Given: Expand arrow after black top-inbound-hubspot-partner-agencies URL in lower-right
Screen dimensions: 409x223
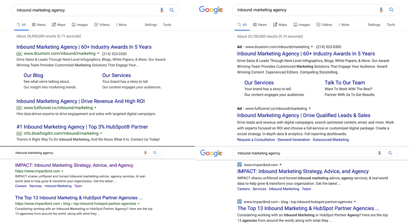Looking at the screenshot, I should [x=355, y=202].
